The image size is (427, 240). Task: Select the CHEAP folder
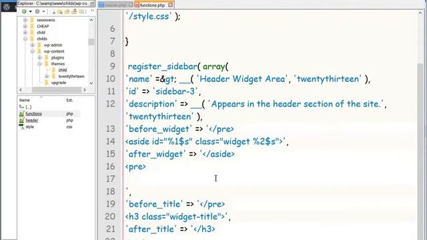coord(43,27)
